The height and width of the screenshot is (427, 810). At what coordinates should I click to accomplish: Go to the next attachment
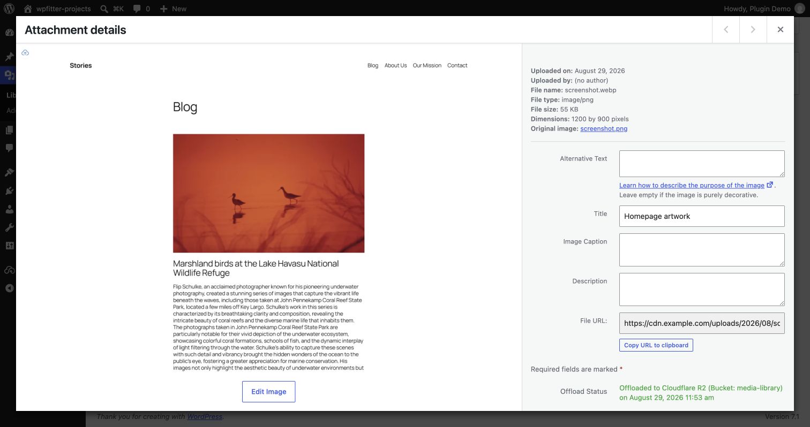753,29
